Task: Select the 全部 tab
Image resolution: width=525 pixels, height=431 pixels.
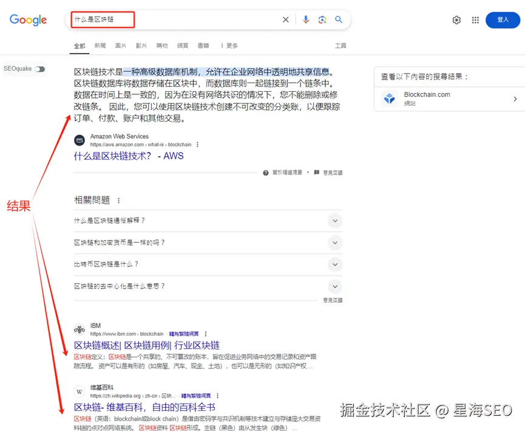Action: click(x=80, y=46)
